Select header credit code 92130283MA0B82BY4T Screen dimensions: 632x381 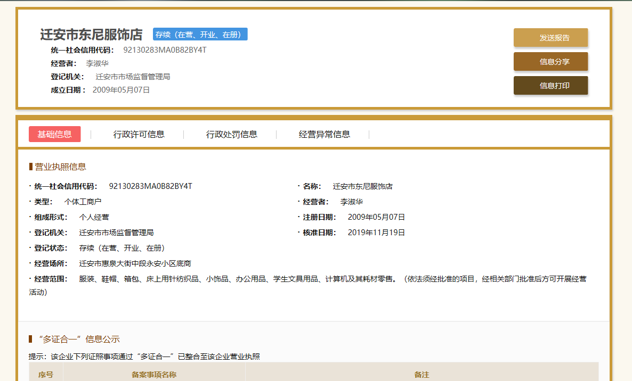coord(165,50)
